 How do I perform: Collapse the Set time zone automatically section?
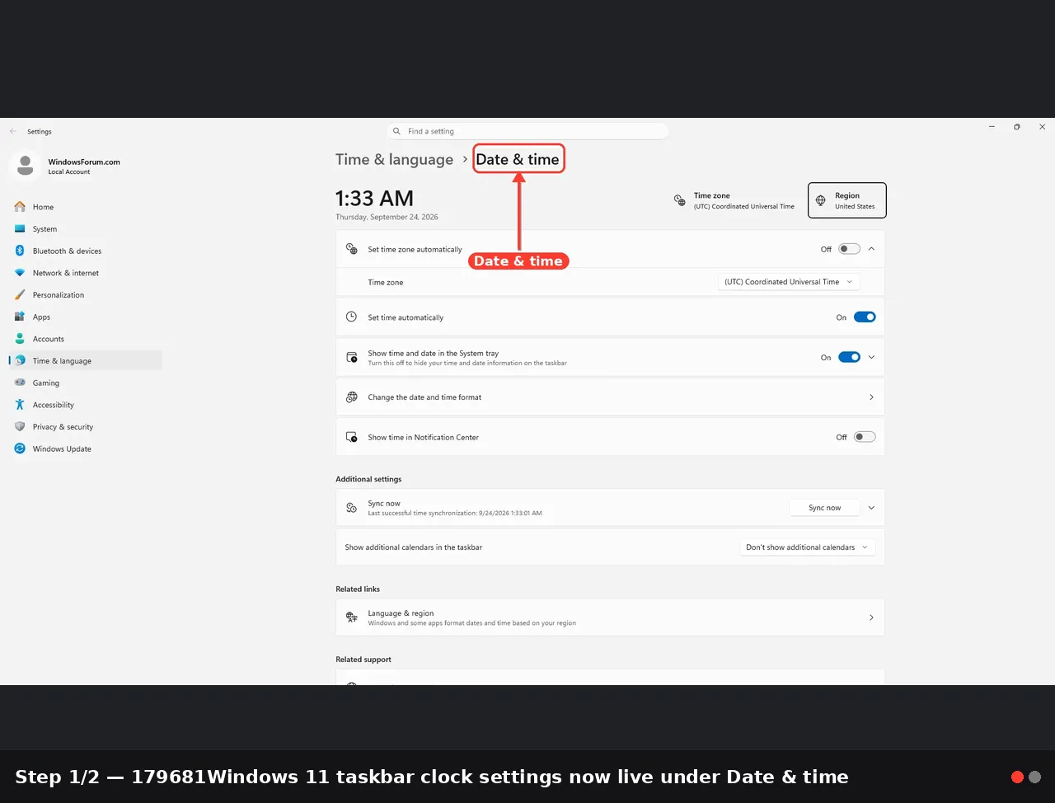tap(871, 249)
